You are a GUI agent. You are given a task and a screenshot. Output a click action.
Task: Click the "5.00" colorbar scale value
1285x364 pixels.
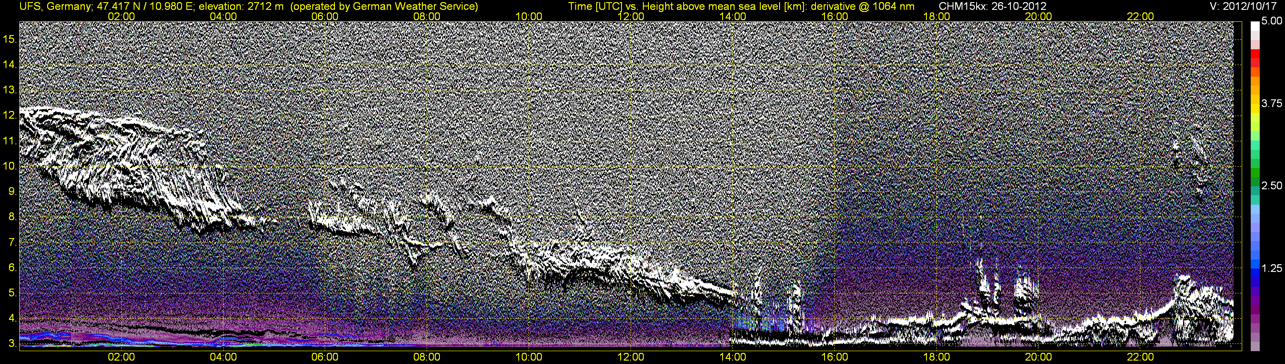[1272, 21]
